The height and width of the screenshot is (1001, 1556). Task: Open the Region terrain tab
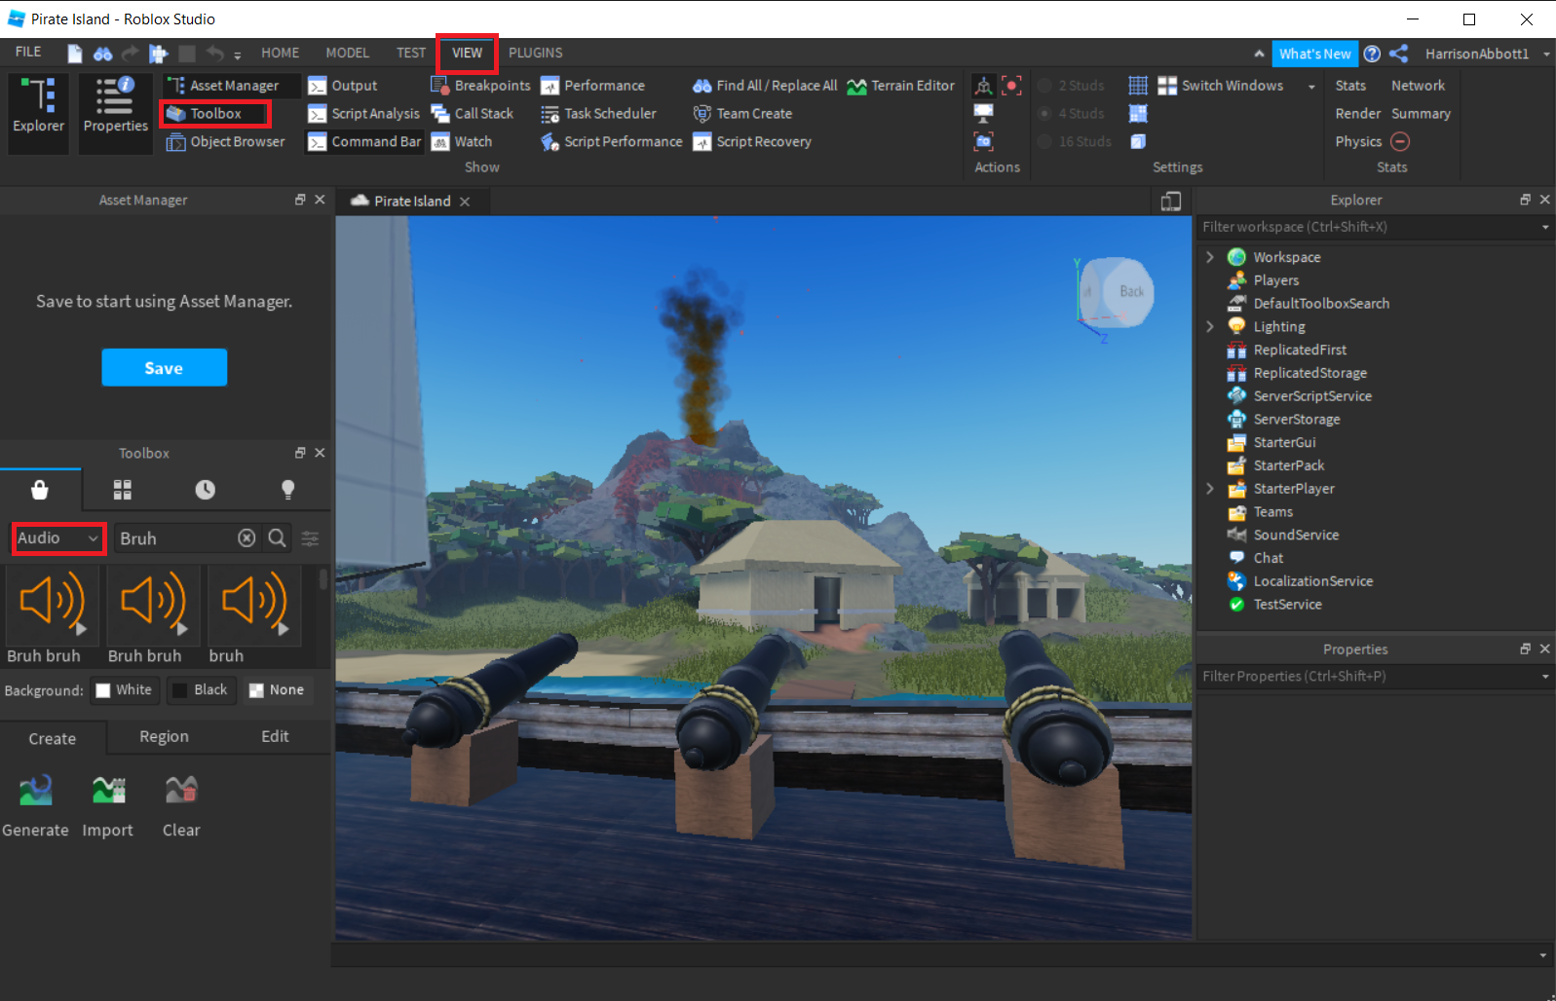click(164, 737)
